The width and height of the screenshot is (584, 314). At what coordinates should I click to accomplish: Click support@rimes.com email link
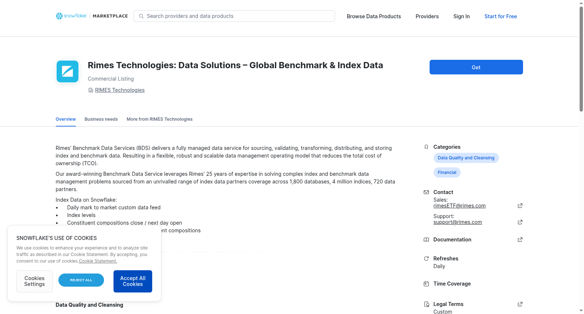tap(458, 222)
